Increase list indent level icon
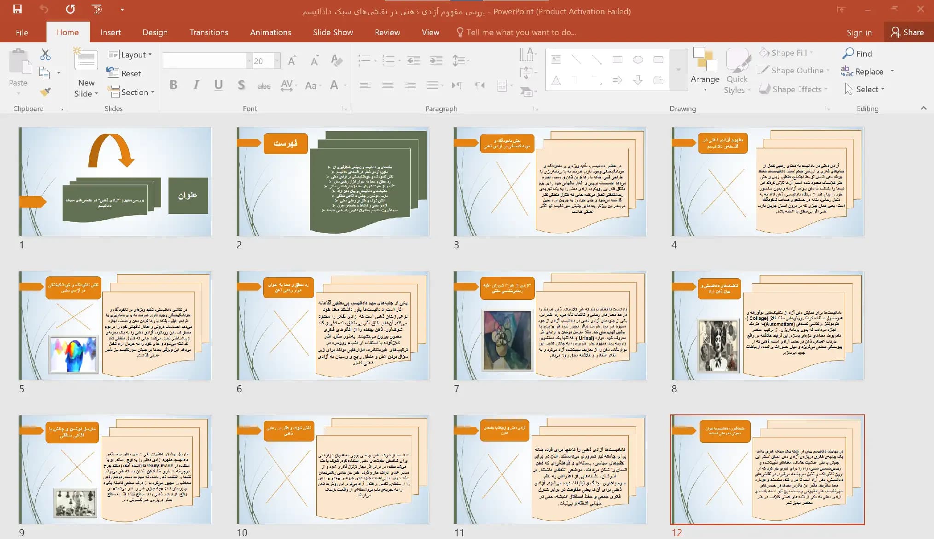The width and height of the screenshot is (934, 539). (x=435, y=60)
